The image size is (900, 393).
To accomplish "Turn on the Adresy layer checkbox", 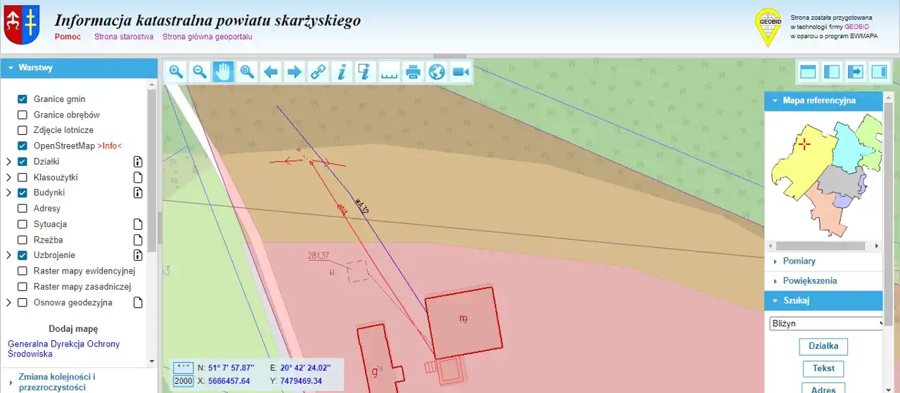I will (x=22, y=209).
